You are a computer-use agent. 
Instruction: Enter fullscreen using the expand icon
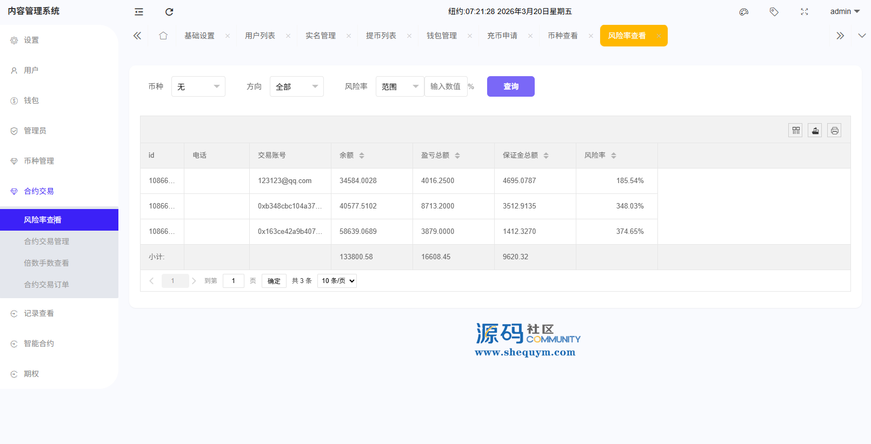pos(804,12)
